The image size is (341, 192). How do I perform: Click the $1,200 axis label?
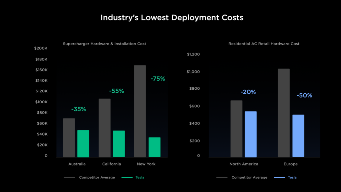(x=193, y=54)
